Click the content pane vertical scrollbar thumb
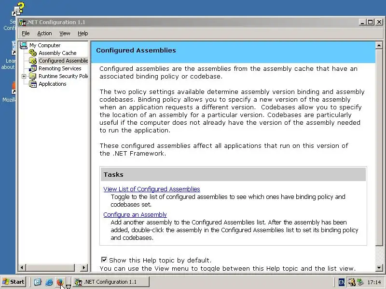This screenshot has height=289, width=386. point(379,147)
